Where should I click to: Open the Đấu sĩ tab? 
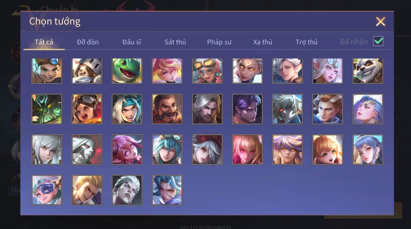pyautogui.click(x=132, y=42)
